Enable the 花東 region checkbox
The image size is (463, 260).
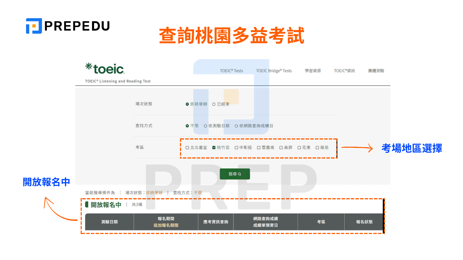pos(299,147)
